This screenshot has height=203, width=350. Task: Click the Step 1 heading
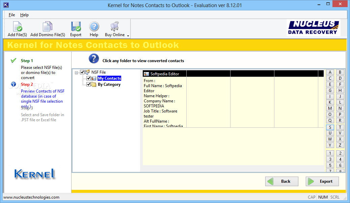coord(27,61)
